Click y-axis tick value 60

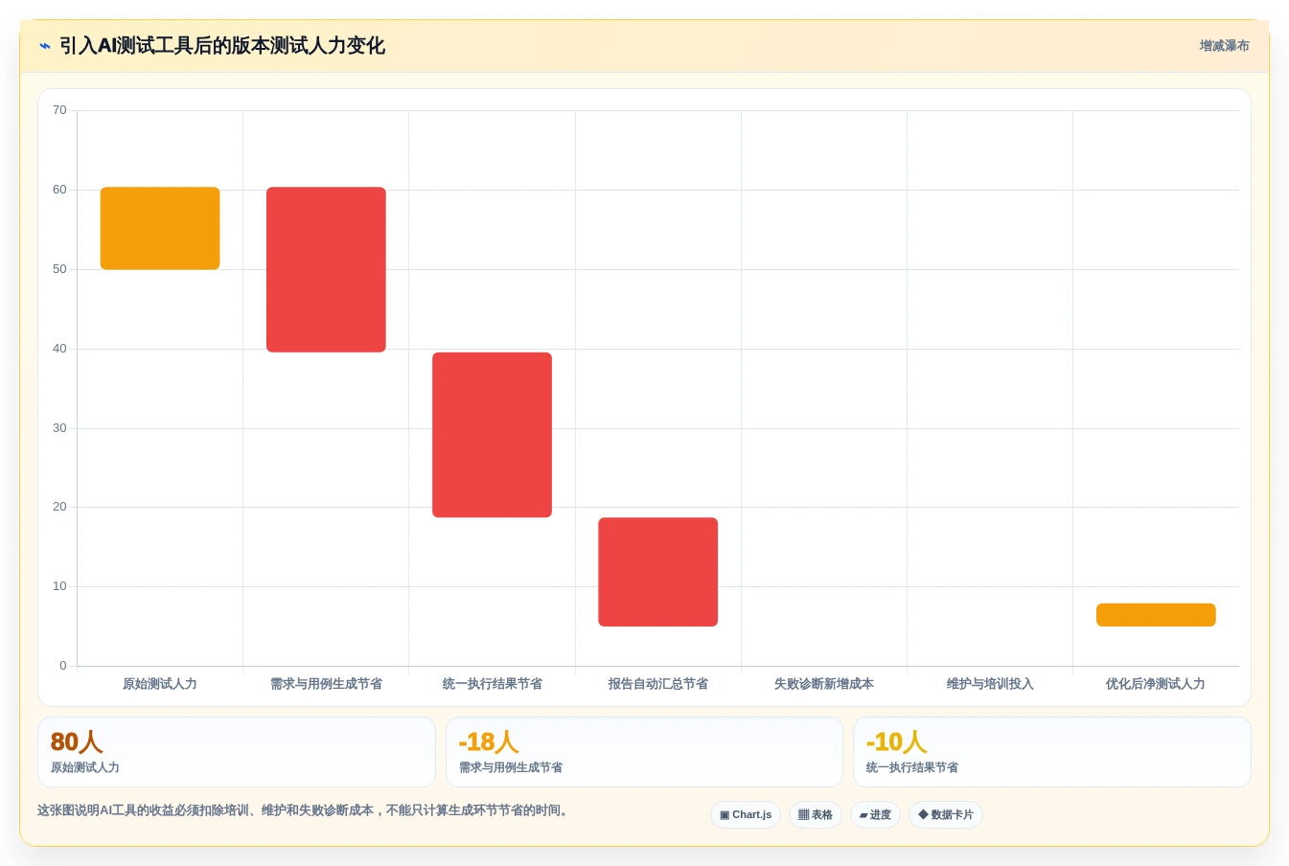coord(59,190)
